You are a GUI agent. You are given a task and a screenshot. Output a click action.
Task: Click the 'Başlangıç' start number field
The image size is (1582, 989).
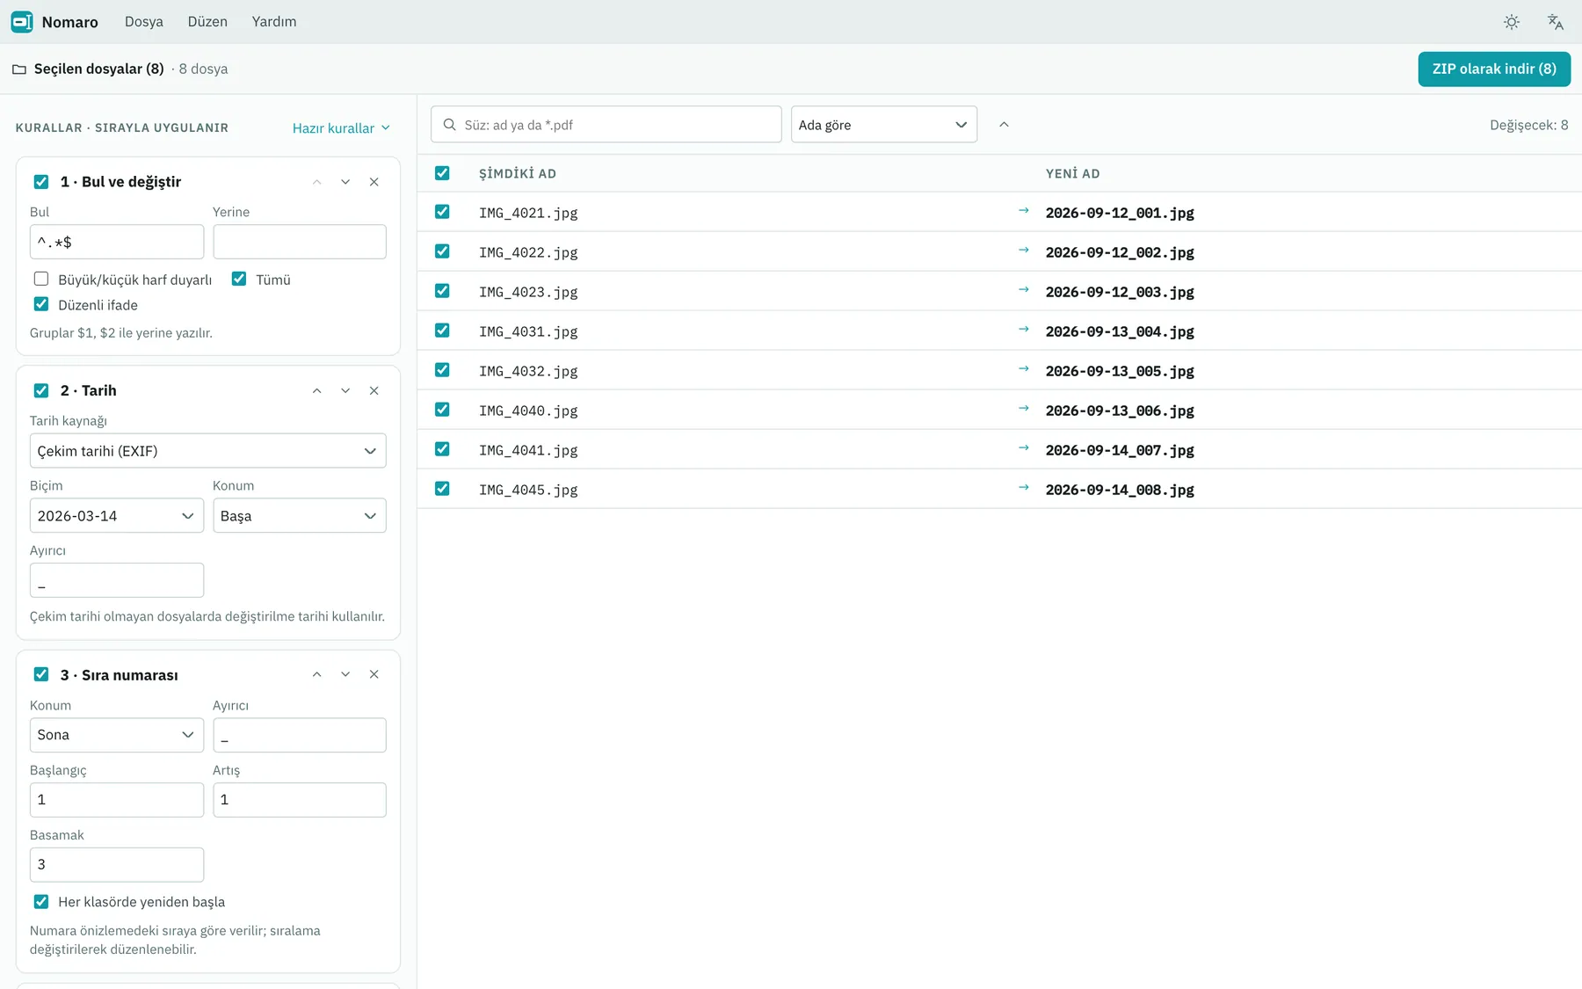coord(117,800)
